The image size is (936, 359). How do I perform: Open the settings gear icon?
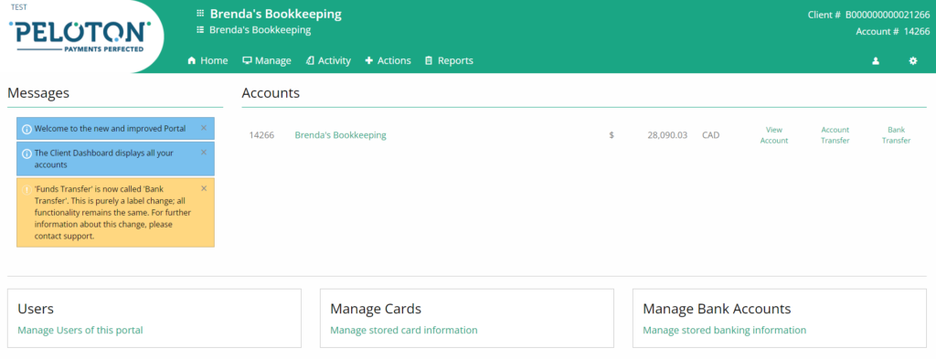coord(913,61)
